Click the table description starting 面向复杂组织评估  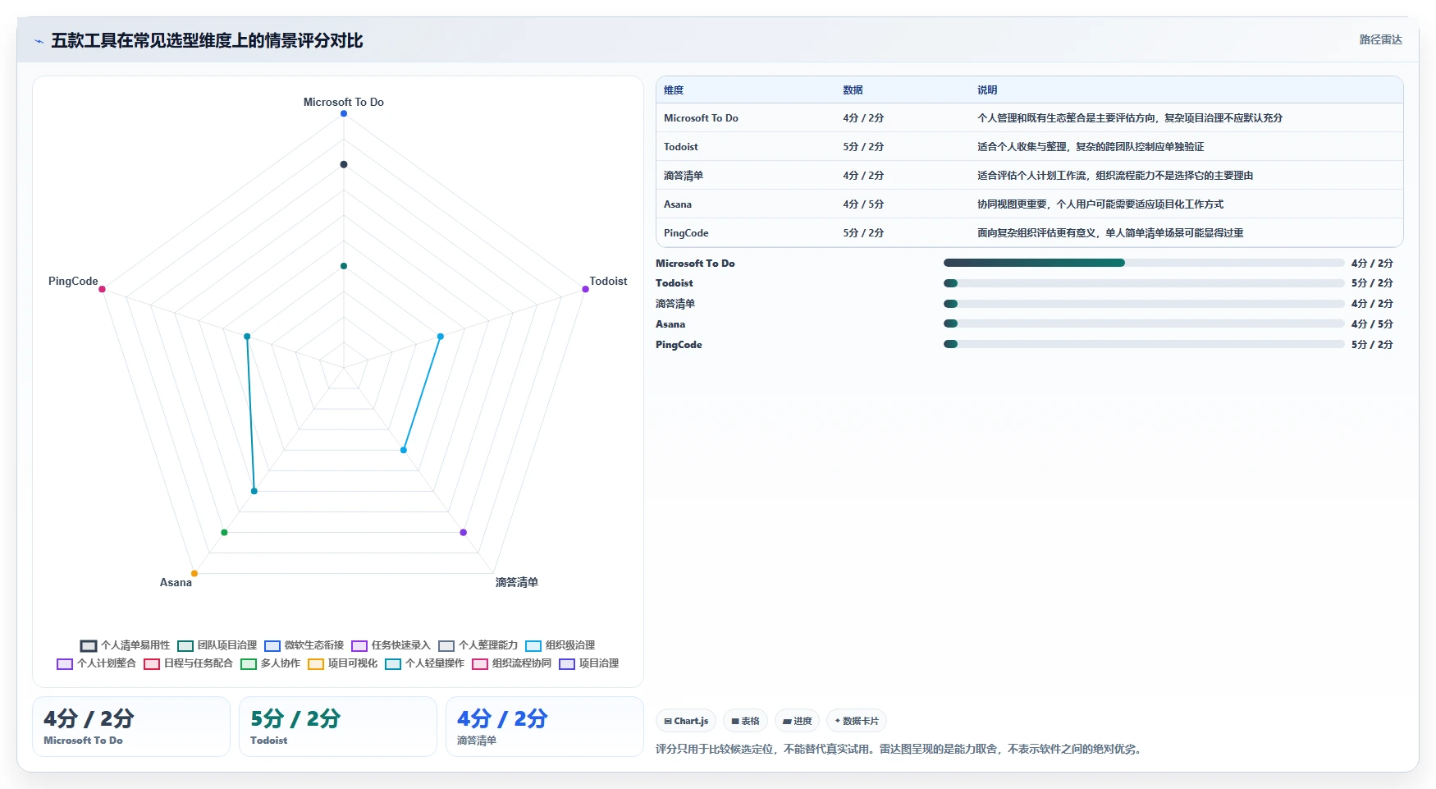coord(1110,233)
